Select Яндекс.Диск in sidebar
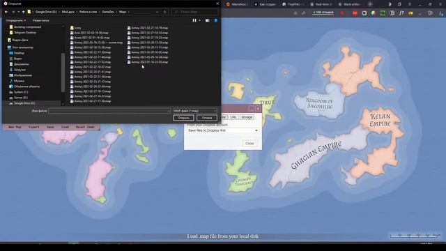This screenshot has height=251, width=446. [17, 40]
